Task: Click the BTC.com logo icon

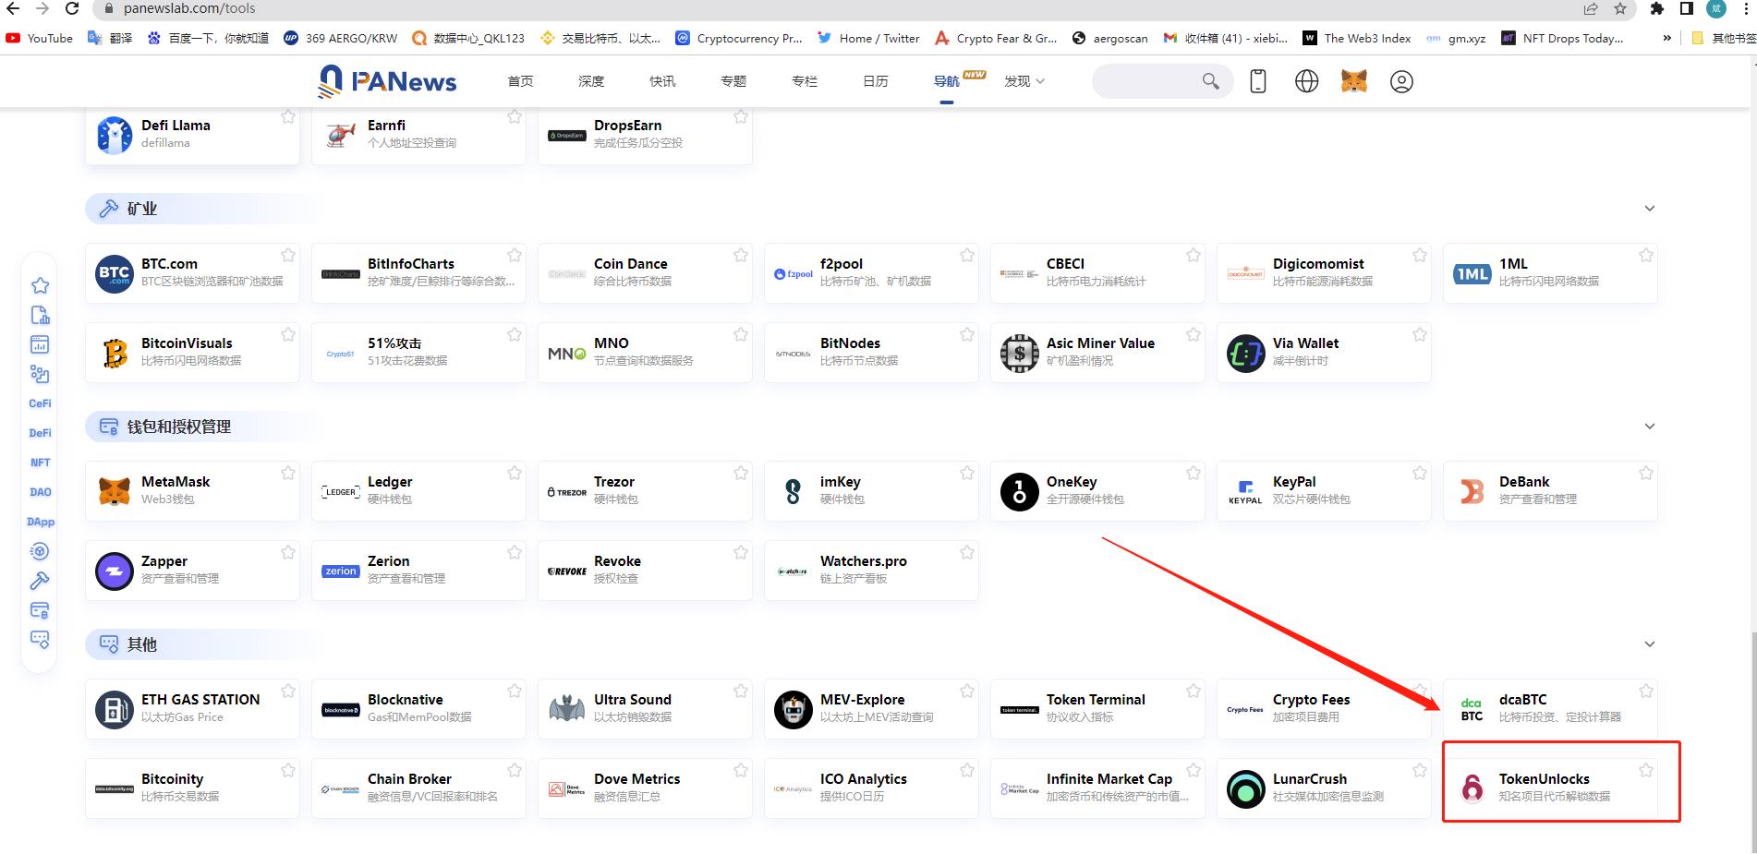Action: coord(115,273)
